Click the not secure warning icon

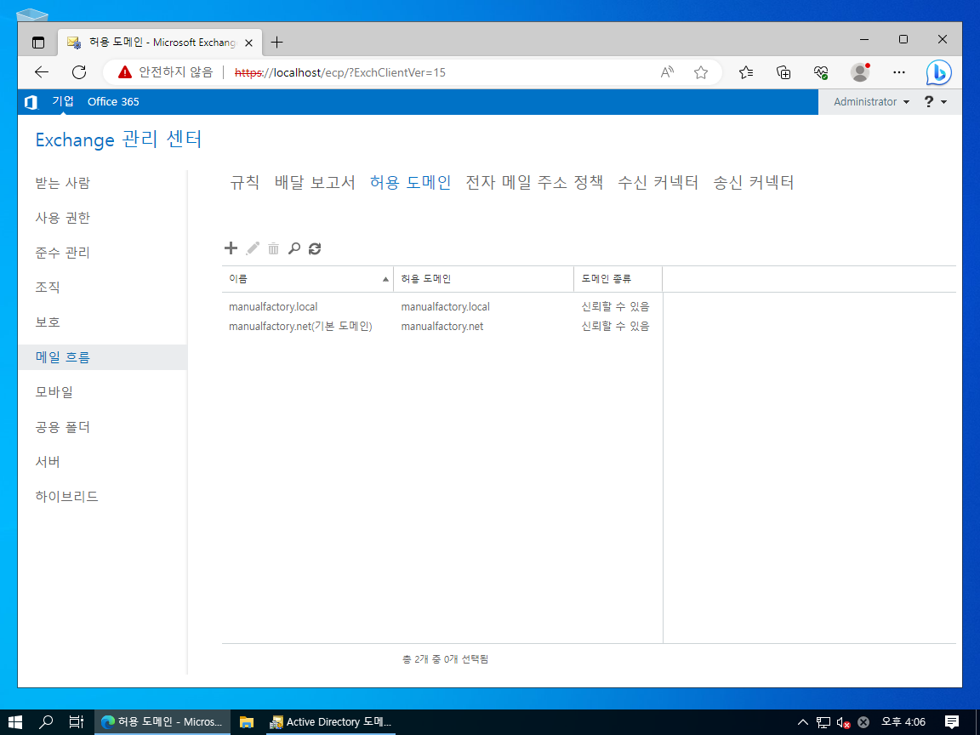[125, 72]
